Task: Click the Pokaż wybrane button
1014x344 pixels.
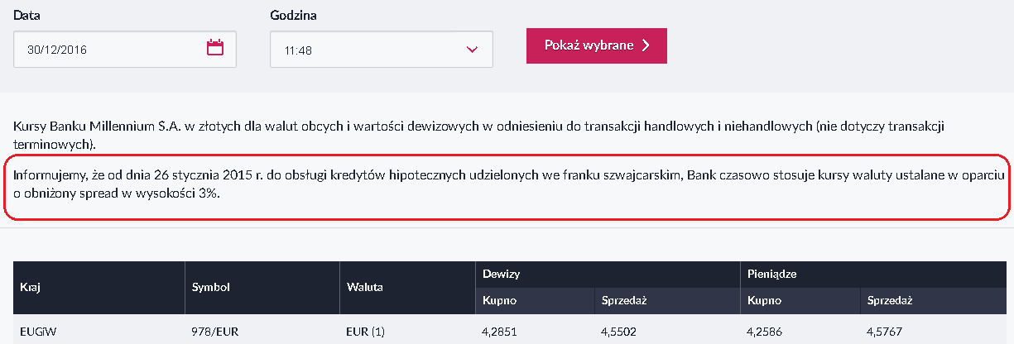Action: click(597, 45)
